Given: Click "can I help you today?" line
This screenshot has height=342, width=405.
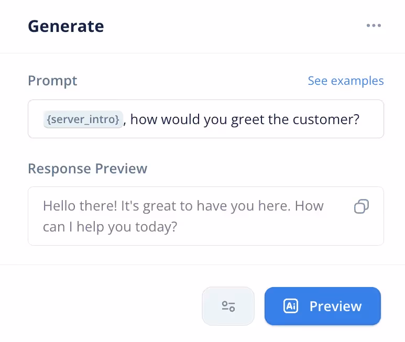Looking at the screenshot, I should 110,227.
